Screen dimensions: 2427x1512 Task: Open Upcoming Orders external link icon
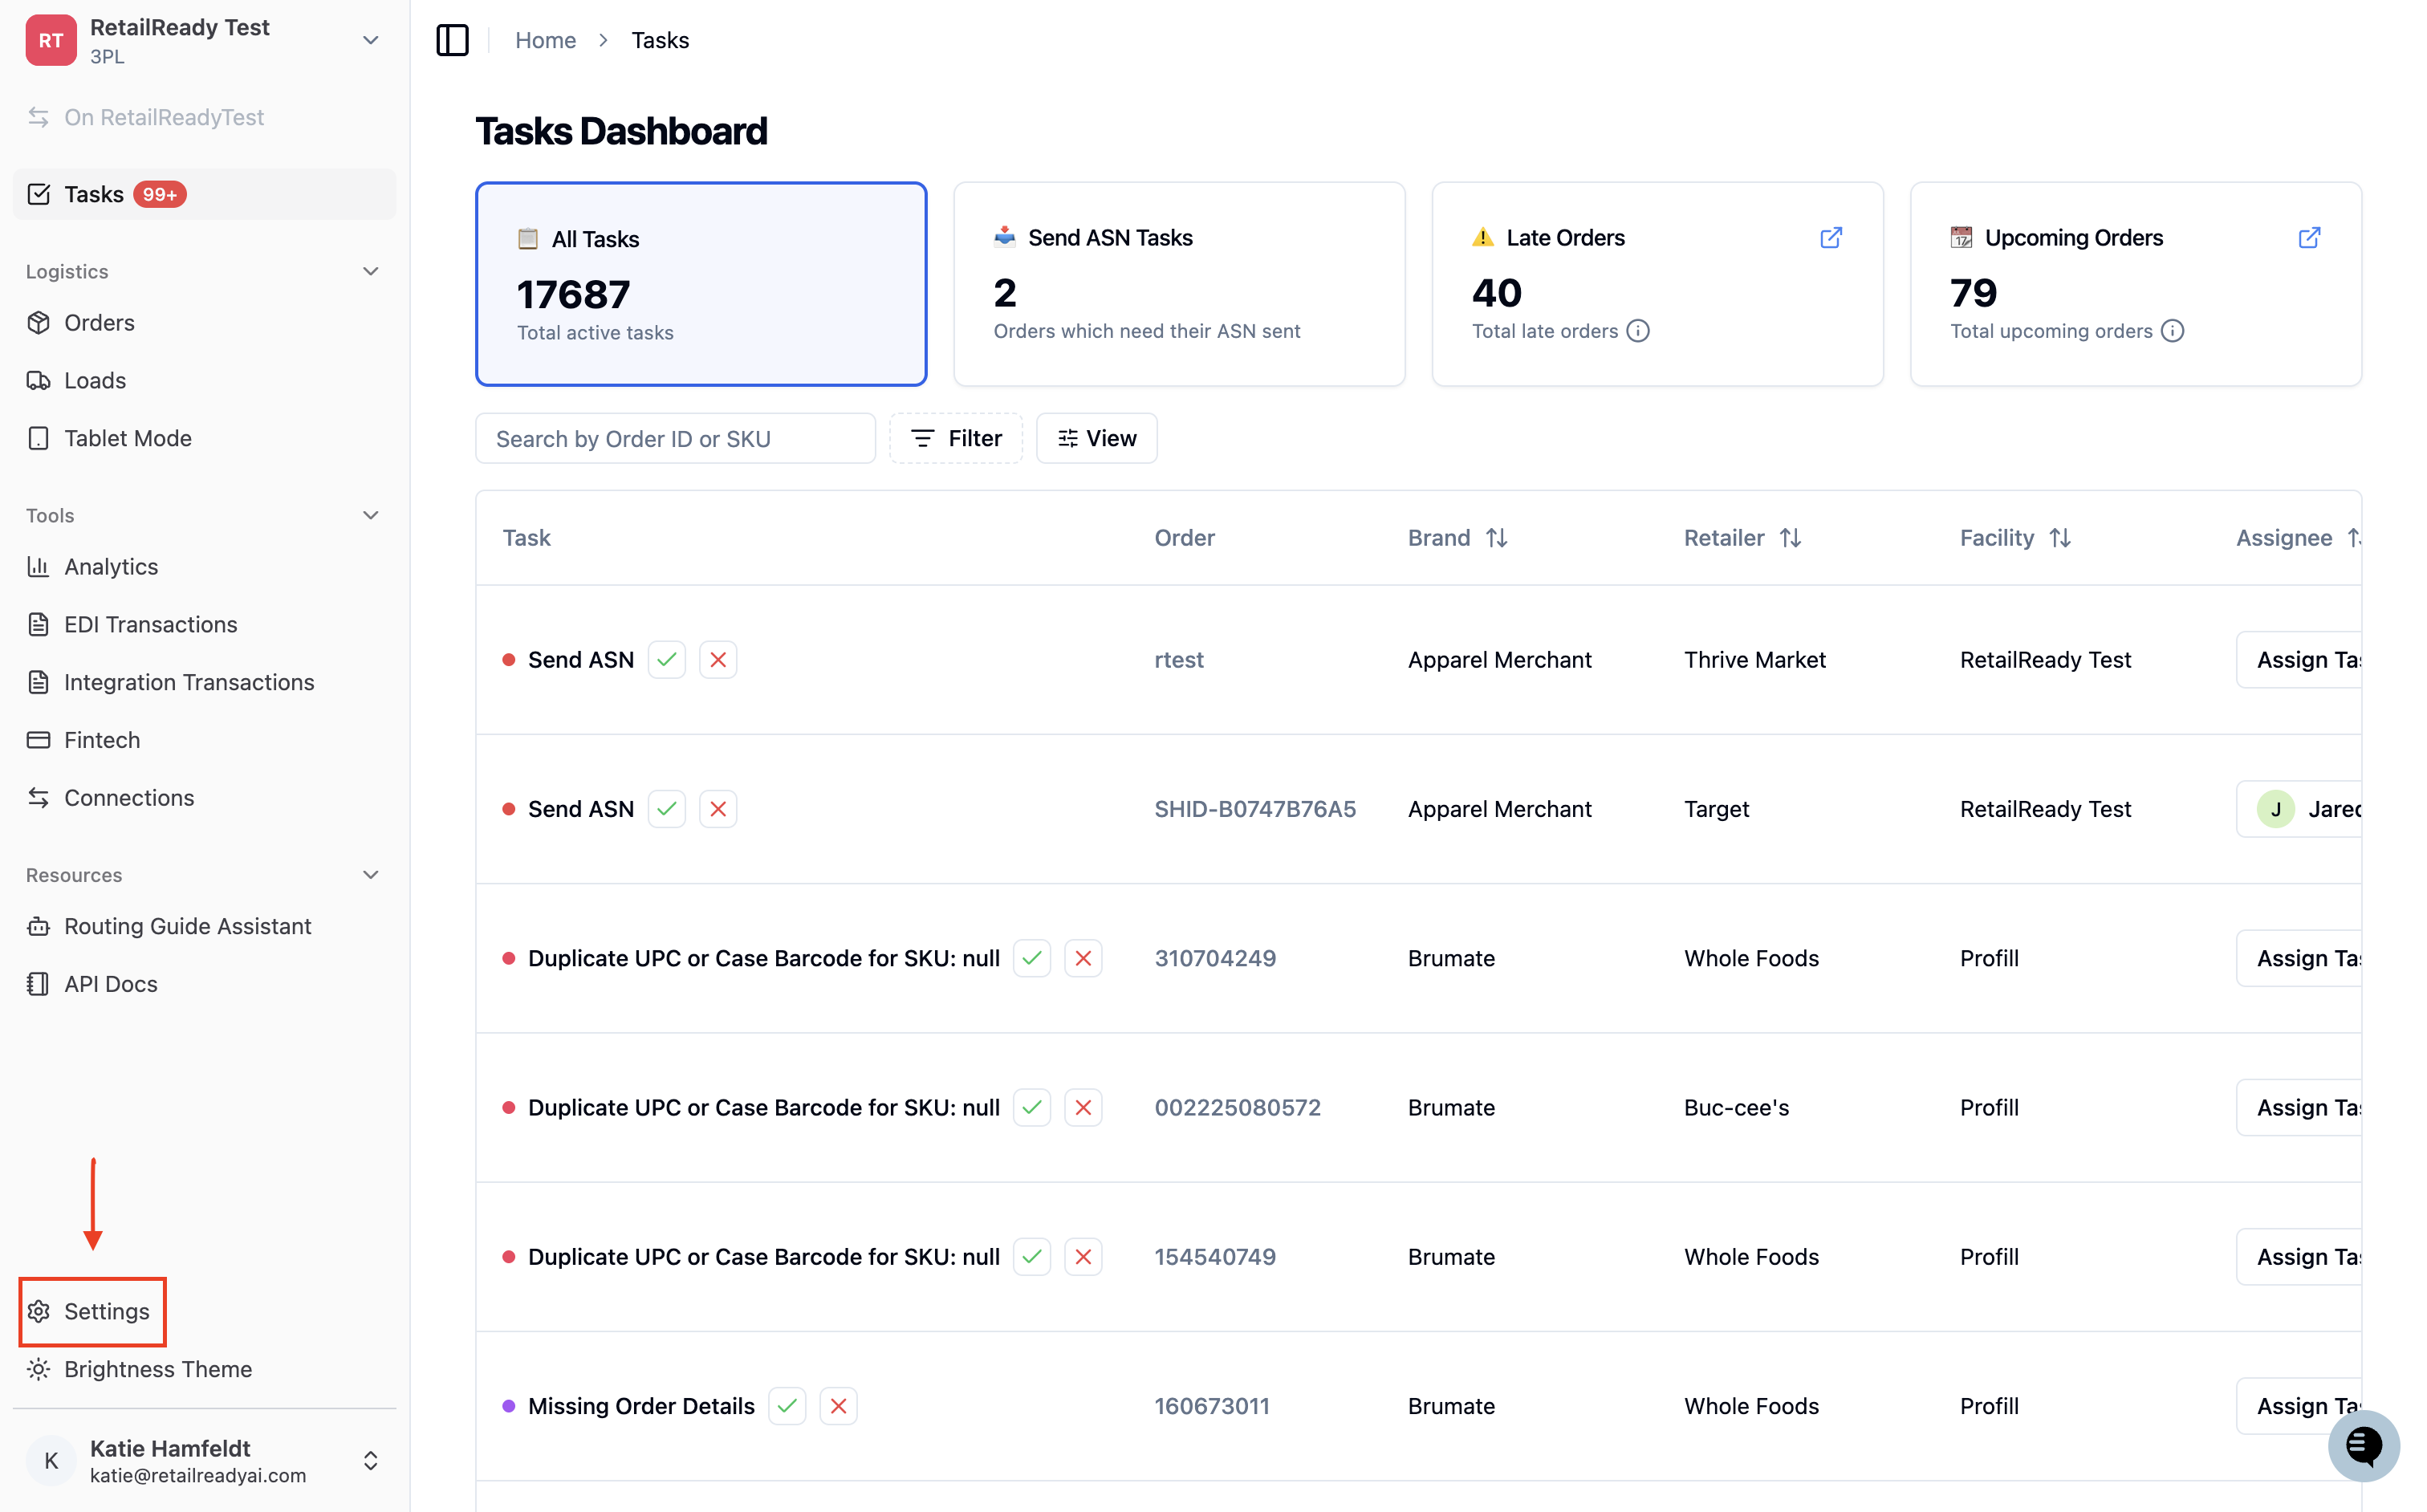2309,238
